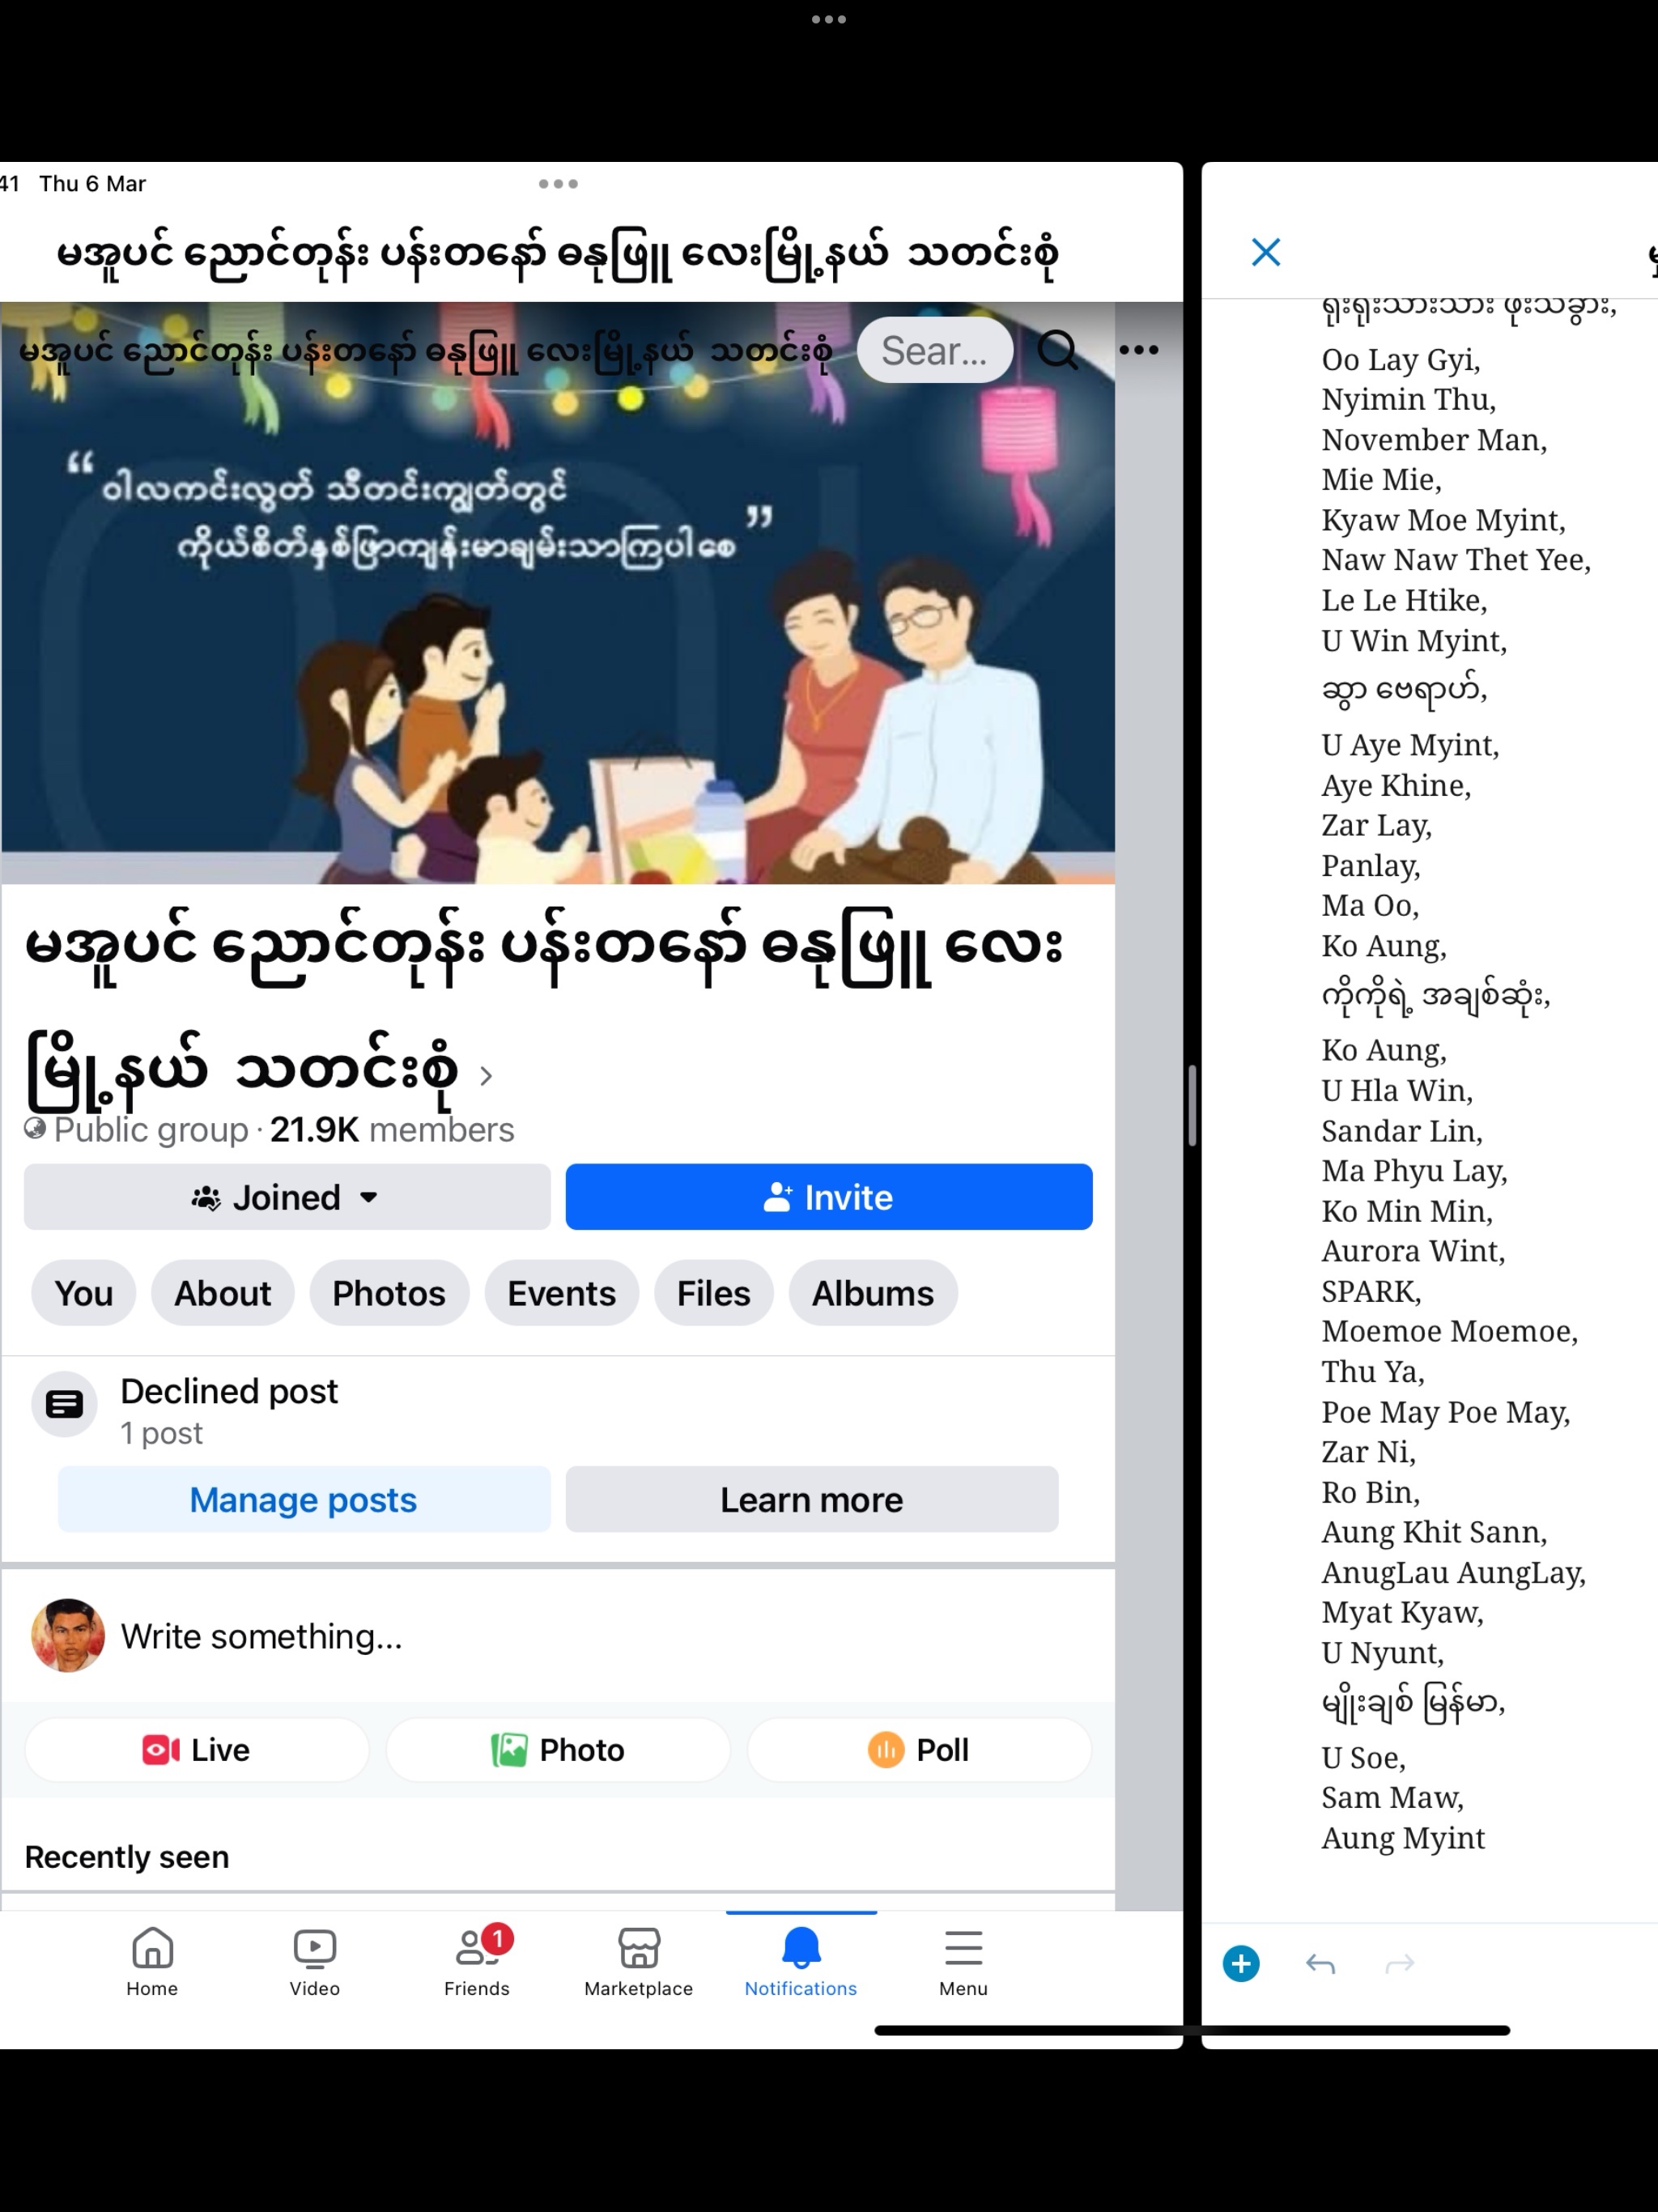The width and height of the screenshot is (1658, 2212).
Task: Click the undo arrow in the right panel
Action: click(x=1321, y=1964)
